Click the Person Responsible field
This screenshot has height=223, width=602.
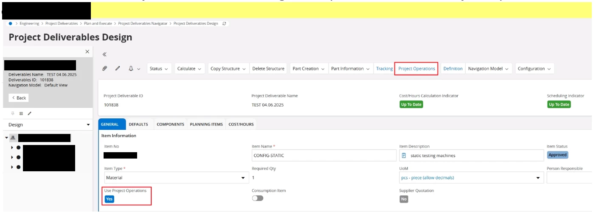(x=569, y=178)
